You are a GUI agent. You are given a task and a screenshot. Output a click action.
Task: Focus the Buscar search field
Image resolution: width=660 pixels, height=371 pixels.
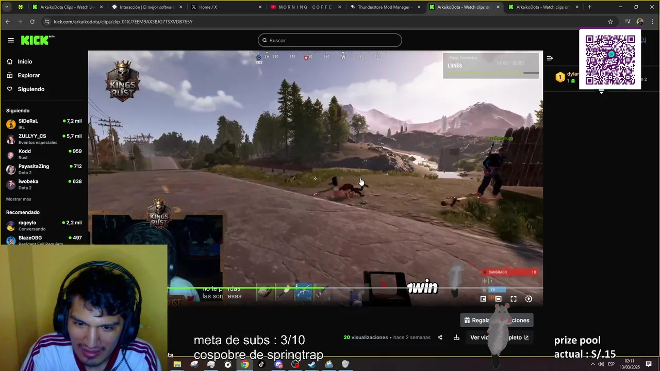pyautogui.click(x=330, y=40)
